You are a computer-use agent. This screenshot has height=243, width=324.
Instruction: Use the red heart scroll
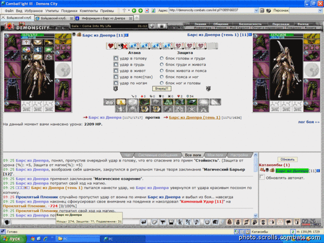point(111,46)
